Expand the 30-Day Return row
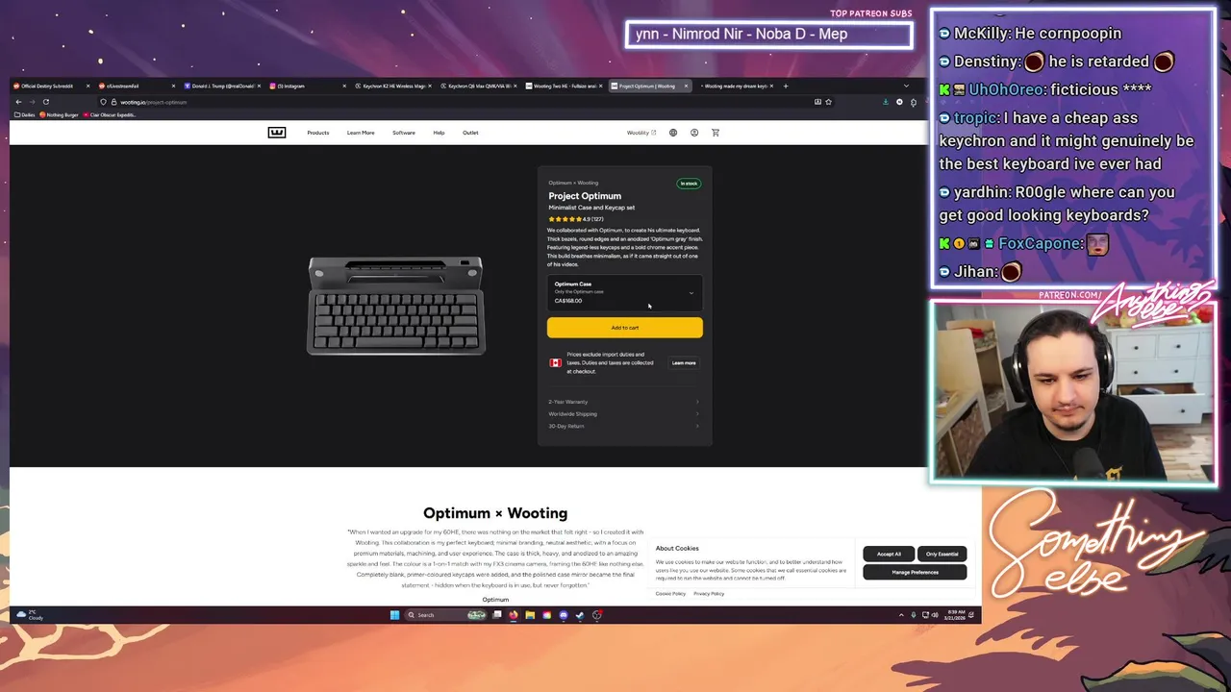The image size is (1231, 692). point(624,426)
